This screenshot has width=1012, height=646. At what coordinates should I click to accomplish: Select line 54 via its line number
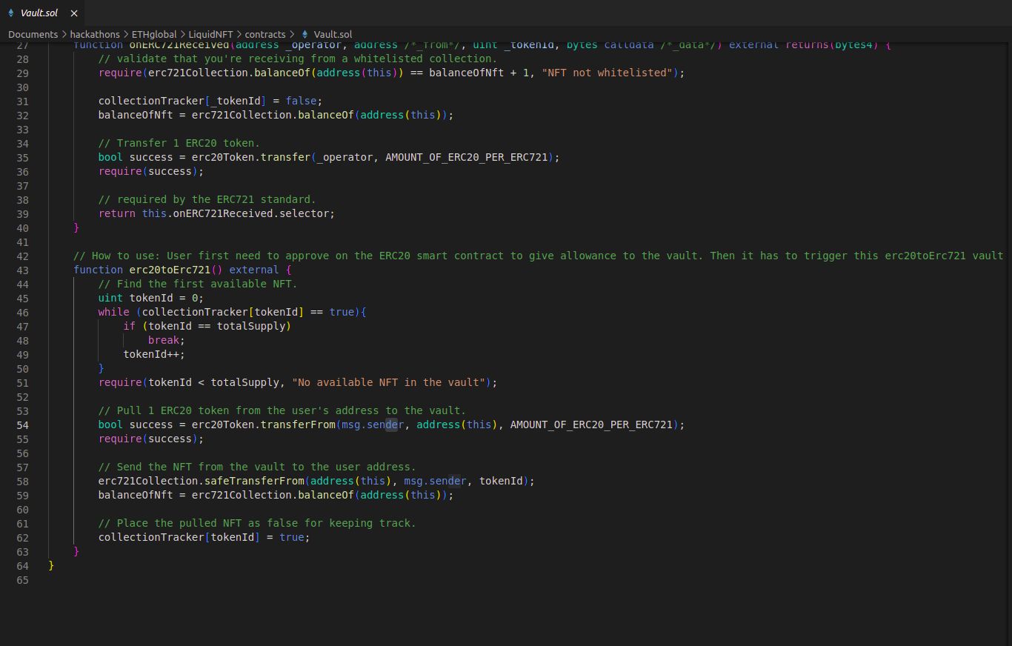click(x=22, y=424)
